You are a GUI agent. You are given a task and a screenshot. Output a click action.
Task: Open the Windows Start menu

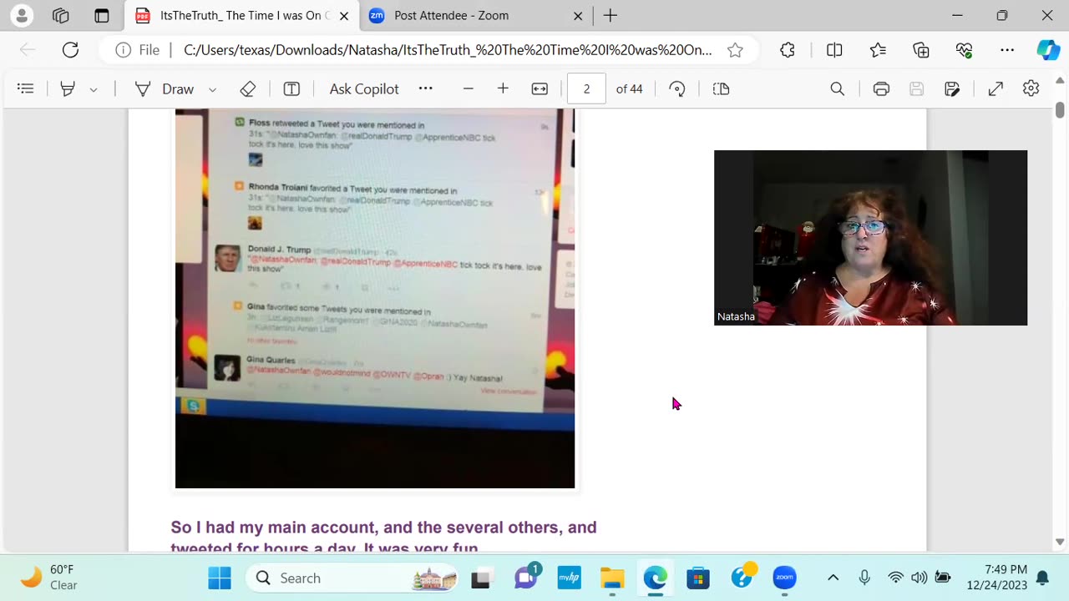[220, 578]
